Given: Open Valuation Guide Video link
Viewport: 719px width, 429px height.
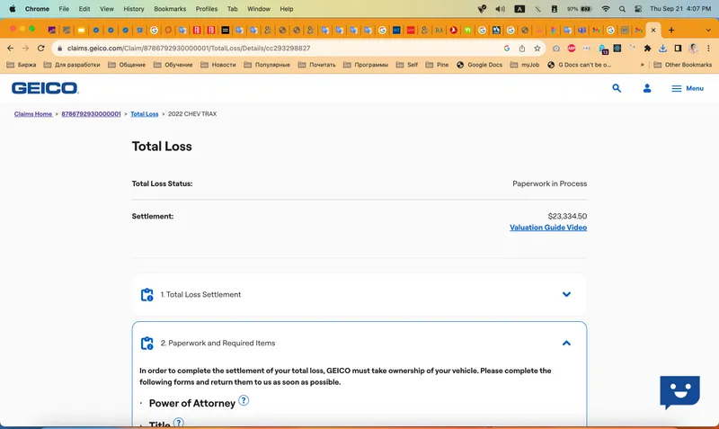Looking at the screenshot, I should (548, 228).
